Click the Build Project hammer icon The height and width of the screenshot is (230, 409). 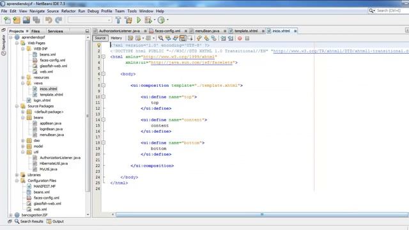click(x=118, y=20)
